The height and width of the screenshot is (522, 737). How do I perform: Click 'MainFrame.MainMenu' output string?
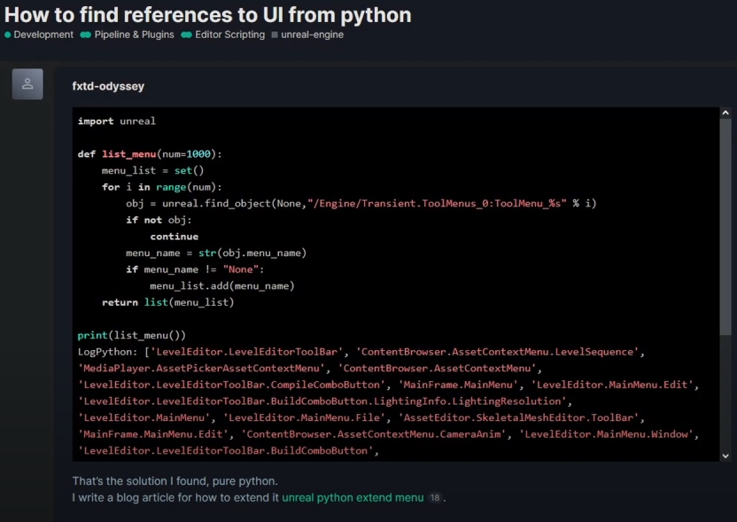tap(458, 385)
